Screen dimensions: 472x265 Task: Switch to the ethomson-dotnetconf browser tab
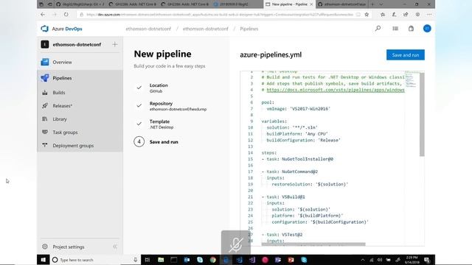341,4
